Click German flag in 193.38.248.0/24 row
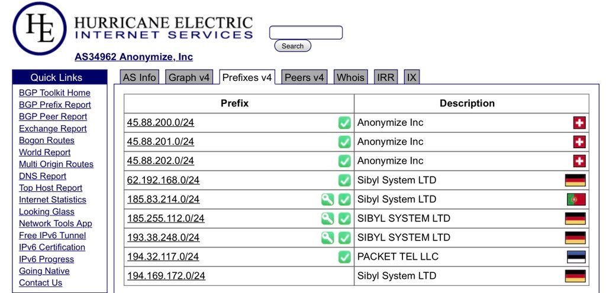Viewport: 606px width, 293px height. pyautogui.click(x=575, y=237)
